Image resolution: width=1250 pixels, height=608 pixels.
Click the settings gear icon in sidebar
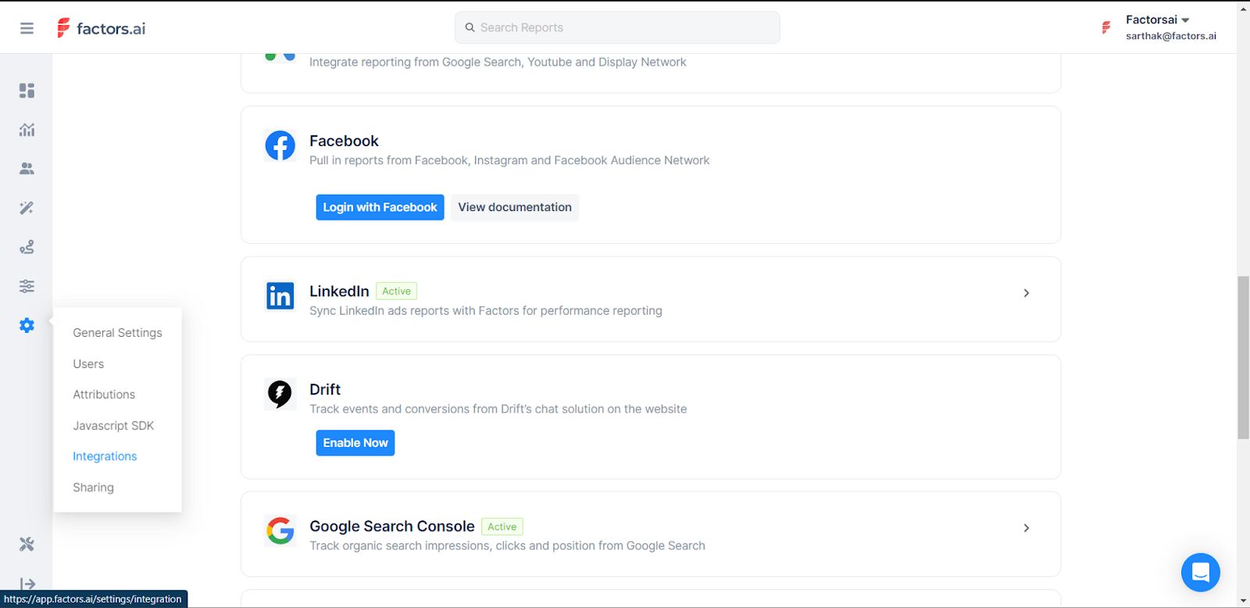click(27, 325)
